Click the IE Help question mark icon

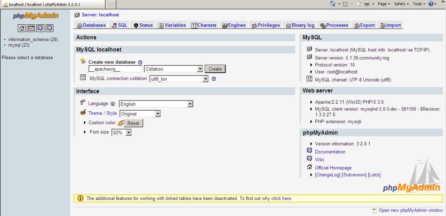click(x=431, y=4)
